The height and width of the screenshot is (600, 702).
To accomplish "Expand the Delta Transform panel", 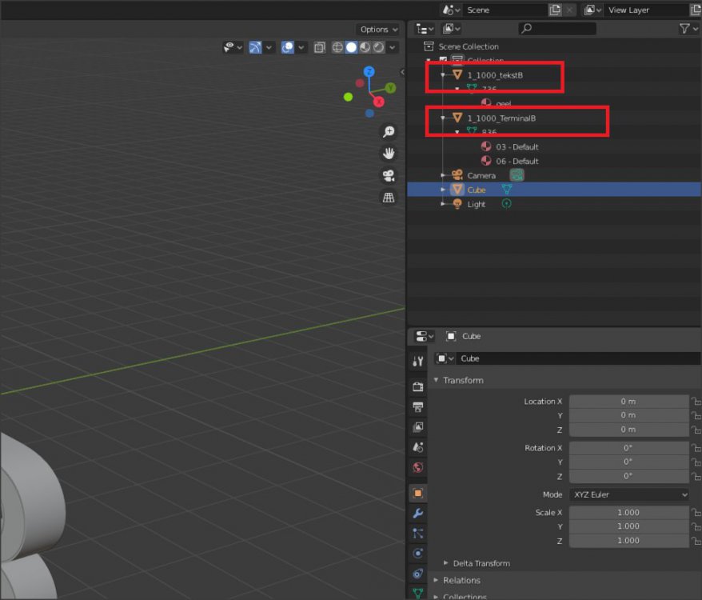I will pos(481,563).
